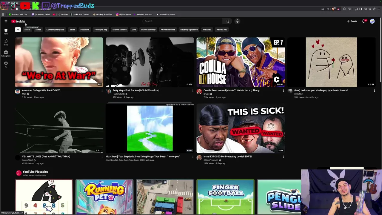This screenshot has width=382, height=215.
Task: Open the YouTube guide hamburger menu
Action: pos(6,21)
